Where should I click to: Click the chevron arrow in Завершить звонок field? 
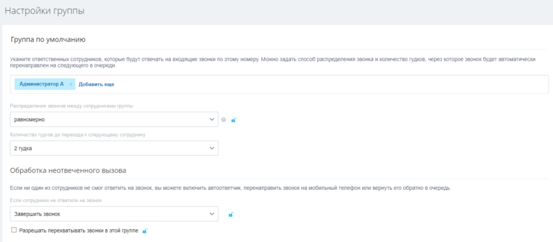click(x=211, y=215)
